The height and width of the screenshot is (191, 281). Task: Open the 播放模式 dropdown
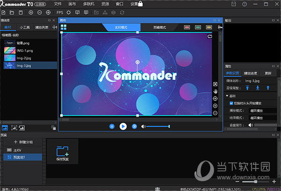(263, 110)
